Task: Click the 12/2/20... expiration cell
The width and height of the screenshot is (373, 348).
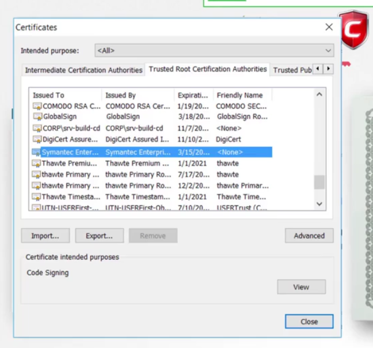Action: (x=194, y=186)
